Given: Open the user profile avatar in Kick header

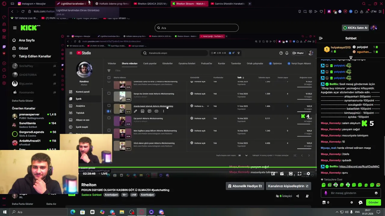Looking at the screenshot, I should click(374, 28).
